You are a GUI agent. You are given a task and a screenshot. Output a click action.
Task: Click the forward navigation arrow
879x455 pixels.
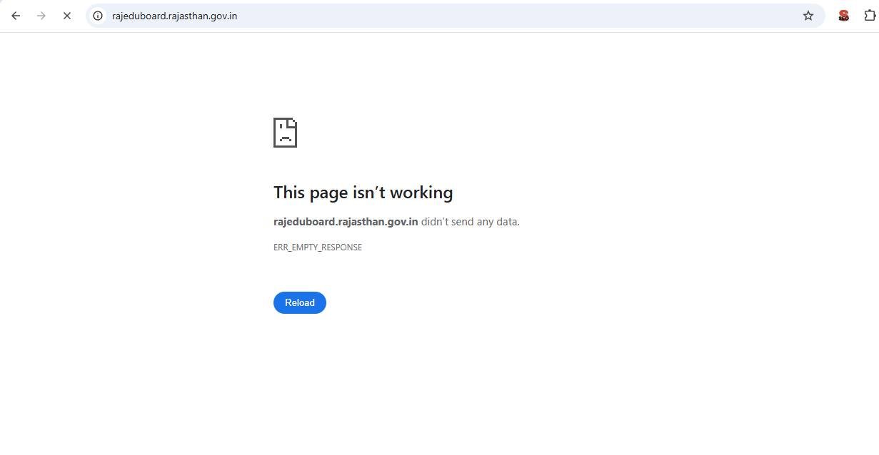click(x=41, y=16)
